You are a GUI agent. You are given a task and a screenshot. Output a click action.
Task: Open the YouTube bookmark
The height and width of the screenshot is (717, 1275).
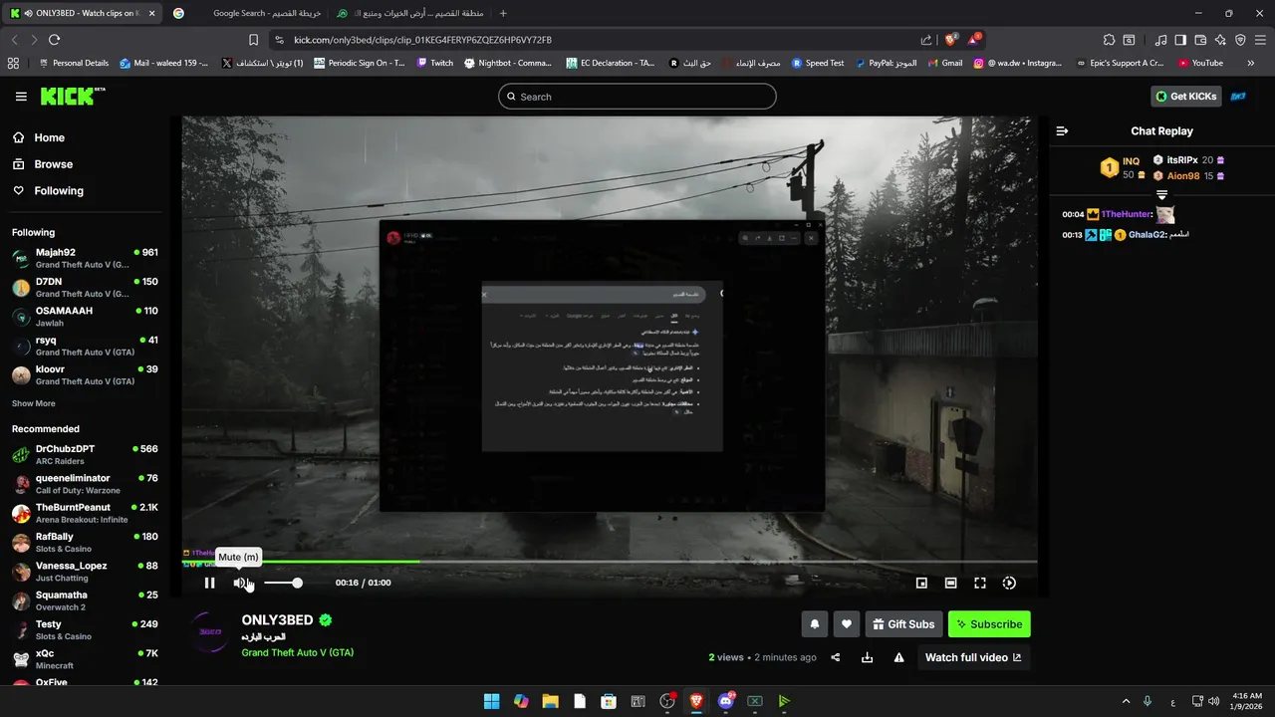(x=1200, y=63)
